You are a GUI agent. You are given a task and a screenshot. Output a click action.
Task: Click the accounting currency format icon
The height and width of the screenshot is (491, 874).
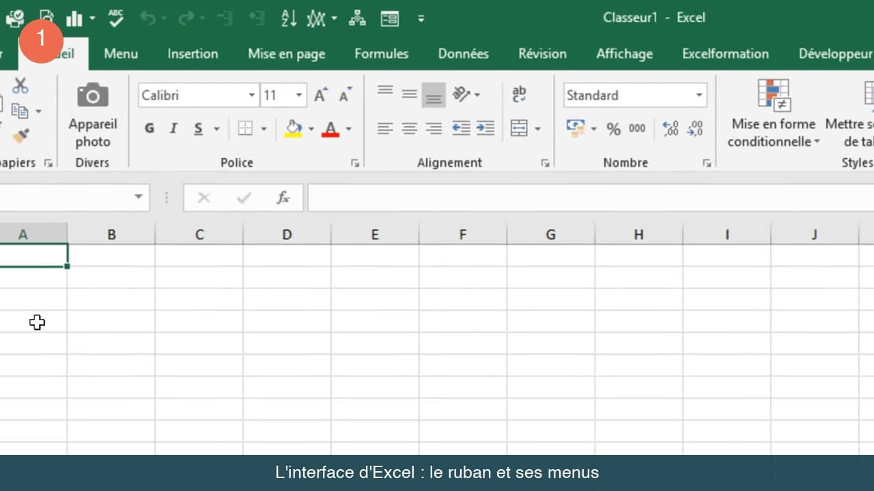[x=576, y=128]
